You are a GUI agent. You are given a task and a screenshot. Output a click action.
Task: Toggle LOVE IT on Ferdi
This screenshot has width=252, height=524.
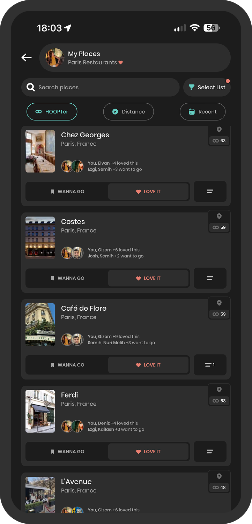(148, 451)
